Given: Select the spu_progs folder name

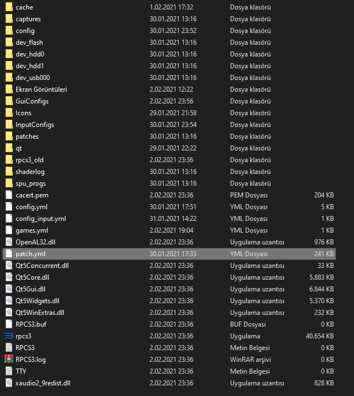Looking at the screenshot, I should pyautogui.click(x=31, y=183).
